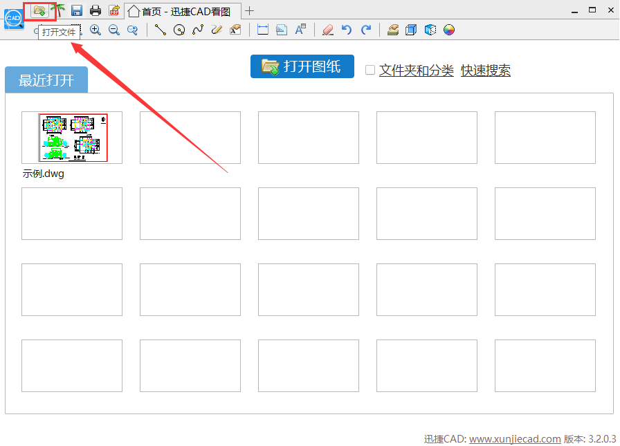Print the current drawing
The height and width of the screenshot is (446, 620).
[94, 10]
